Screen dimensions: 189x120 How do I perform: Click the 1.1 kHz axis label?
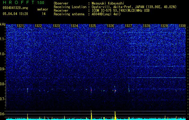coord(3,39)
